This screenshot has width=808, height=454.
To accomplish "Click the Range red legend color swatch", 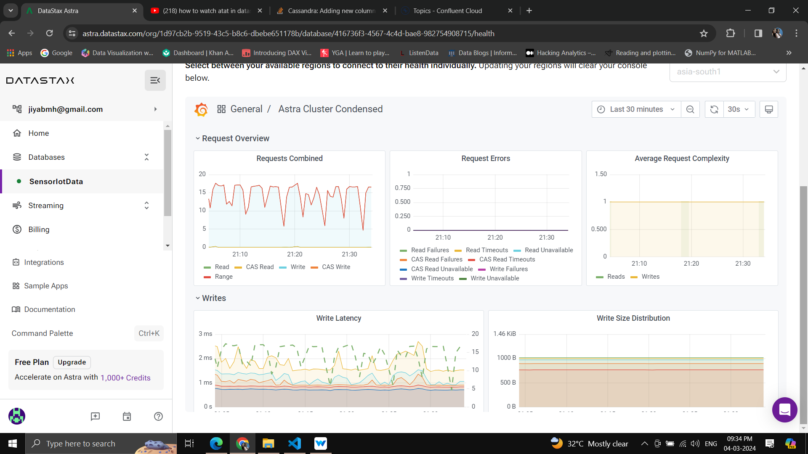I will pyautogui.click(x=207, y=277).
